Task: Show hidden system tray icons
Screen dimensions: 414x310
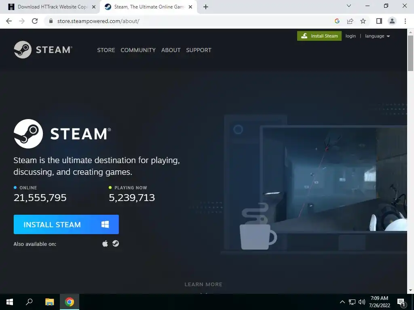Action: click(342, 302)
